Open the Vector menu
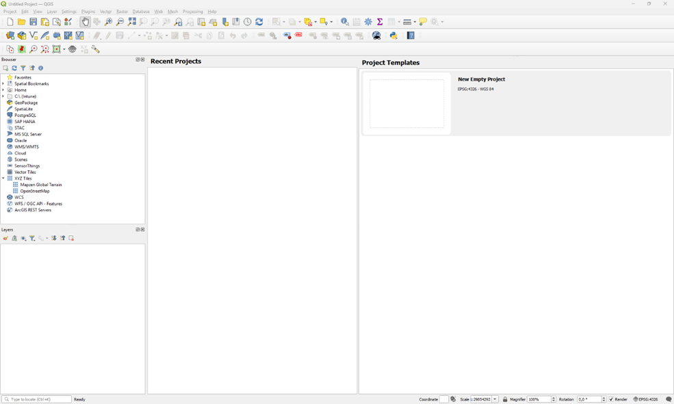The height and width of the screenshot is (404, 674). 105,12
